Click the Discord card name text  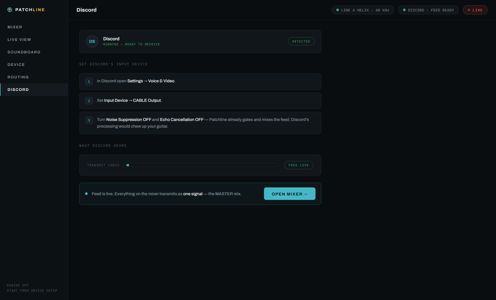[x=111, y=39]
